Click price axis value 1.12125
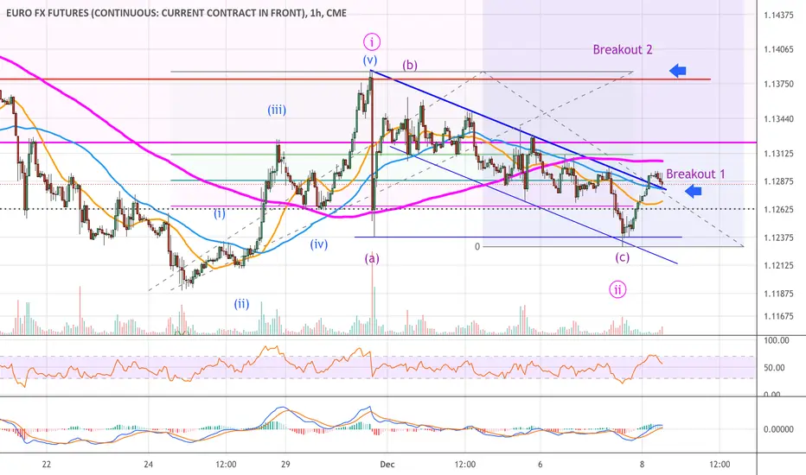 click(x=778, y=265)
